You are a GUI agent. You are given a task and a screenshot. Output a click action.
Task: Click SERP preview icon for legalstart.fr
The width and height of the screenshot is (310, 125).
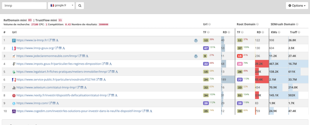[x=113, y=72]
